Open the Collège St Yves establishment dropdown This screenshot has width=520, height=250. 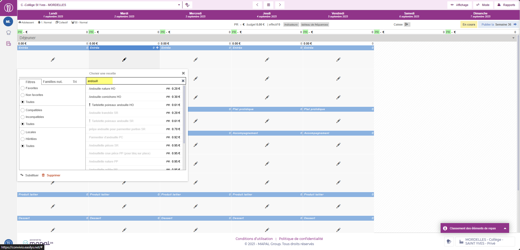(100, 5)
